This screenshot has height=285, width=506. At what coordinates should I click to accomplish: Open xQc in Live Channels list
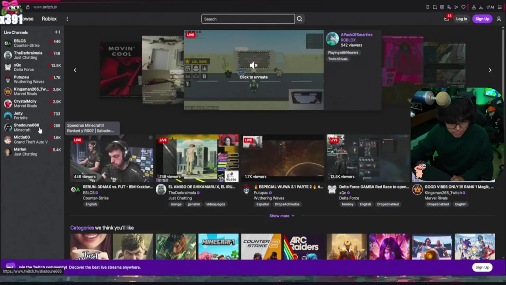tap(32, 67)
